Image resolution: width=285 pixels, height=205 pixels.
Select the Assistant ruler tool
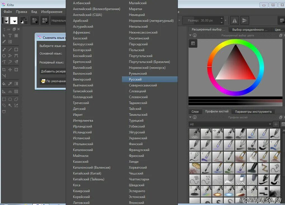[x=4, y=91]
